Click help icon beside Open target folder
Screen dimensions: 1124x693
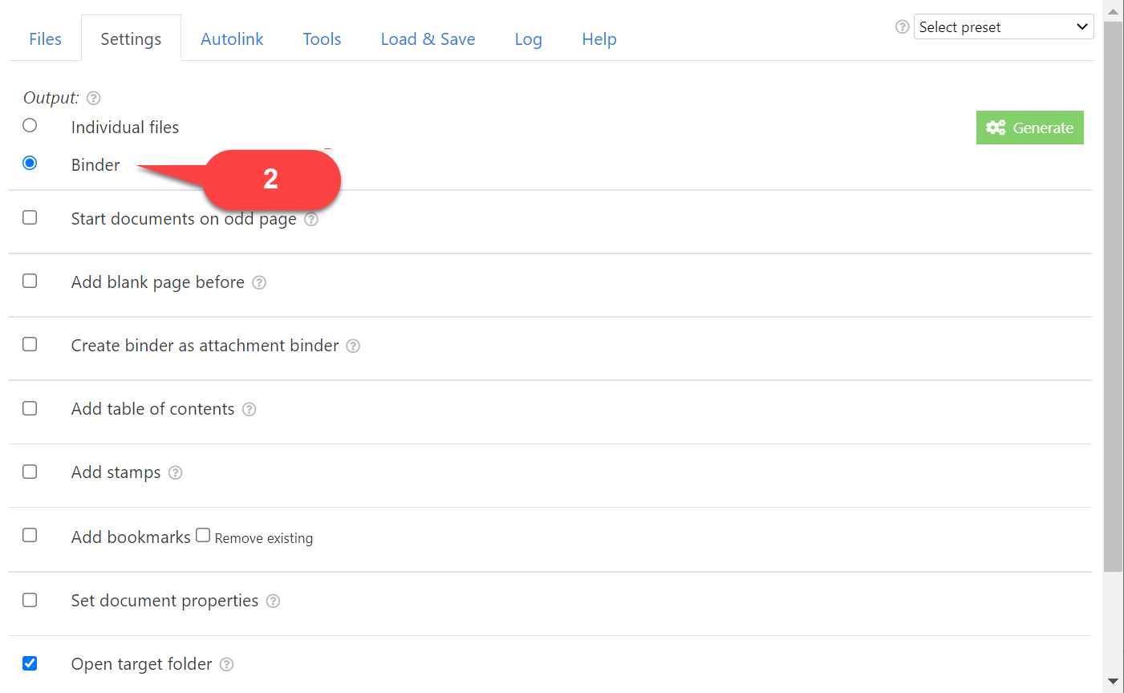[x=227, y=664]
